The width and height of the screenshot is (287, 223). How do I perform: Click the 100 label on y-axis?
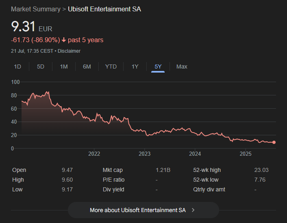[x=15, y=82]
